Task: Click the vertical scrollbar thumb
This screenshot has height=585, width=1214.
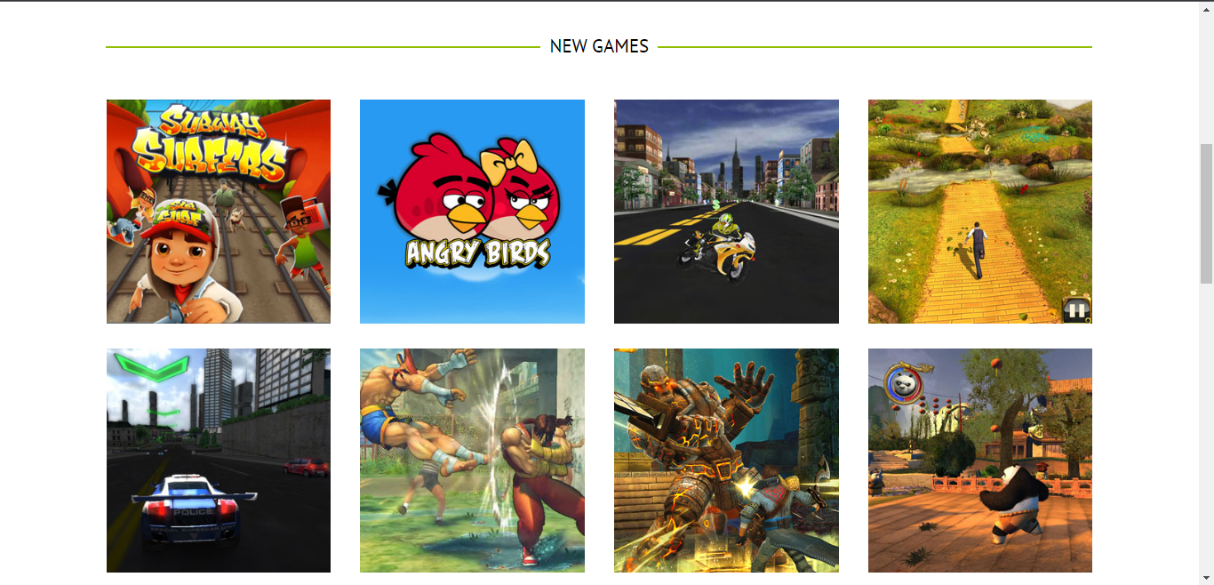Action: [1206, 213]
